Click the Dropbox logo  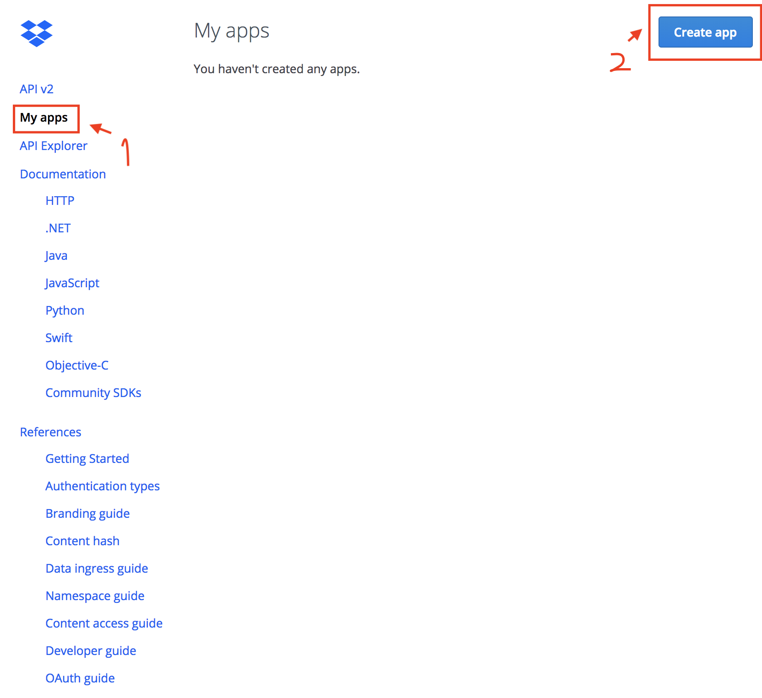(x=37, y=33)
